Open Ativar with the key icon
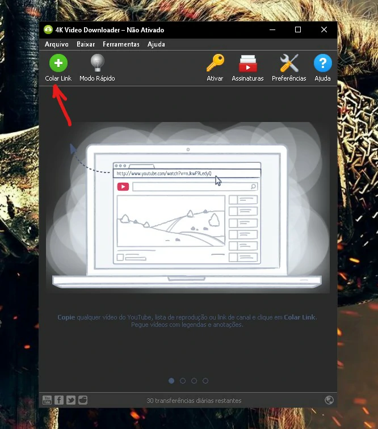 (215, 63)
